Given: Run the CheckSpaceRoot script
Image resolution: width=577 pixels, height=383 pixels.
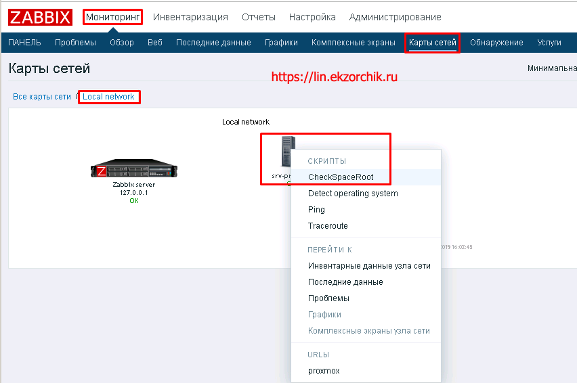Looking at the screenshot, I should click(340, 177).
